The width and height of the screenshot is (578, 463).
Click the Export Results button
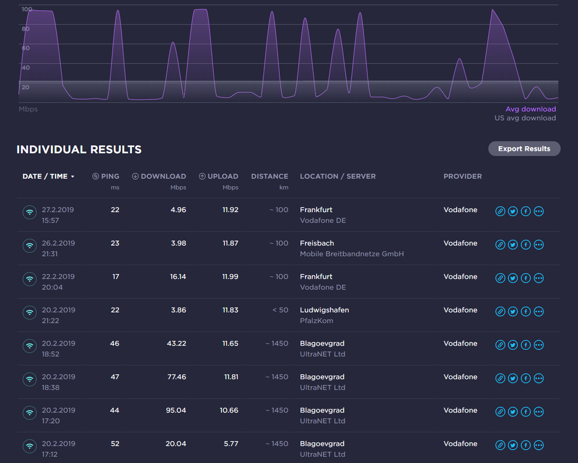524,149
